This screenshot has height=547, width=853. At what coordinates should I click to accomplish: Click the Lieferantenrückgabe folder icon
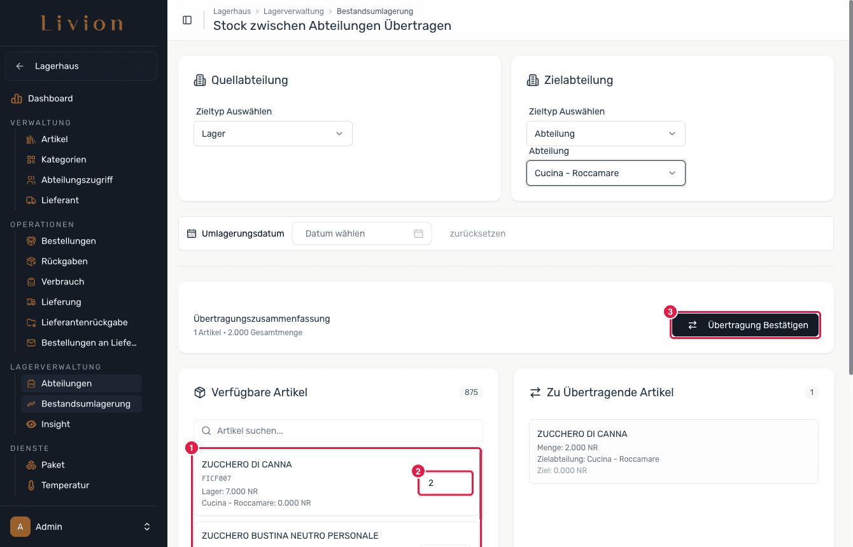31,322
